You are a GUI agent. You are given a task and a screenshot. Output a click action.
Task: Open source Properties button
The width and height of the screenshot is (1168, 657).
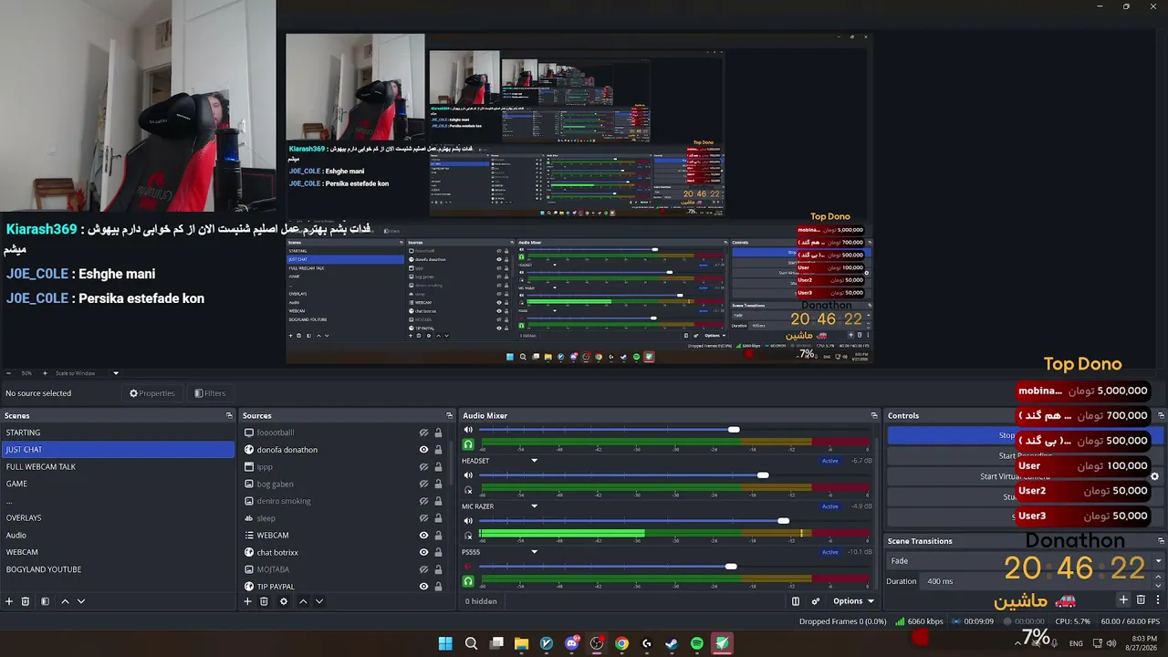click(x=151, y=393)
